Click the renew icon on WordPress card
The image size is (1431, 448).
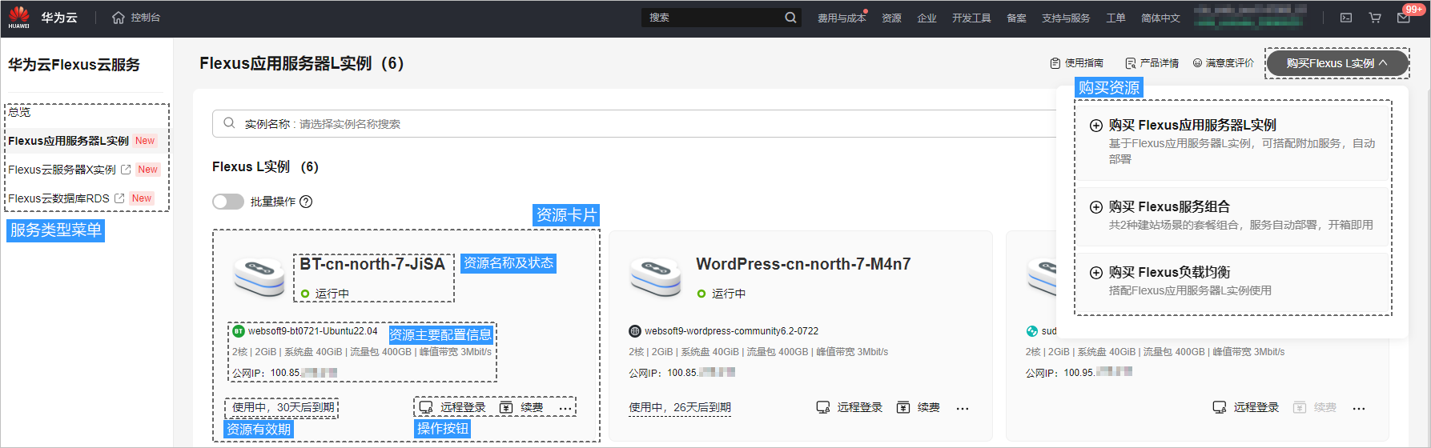[903, 408]
